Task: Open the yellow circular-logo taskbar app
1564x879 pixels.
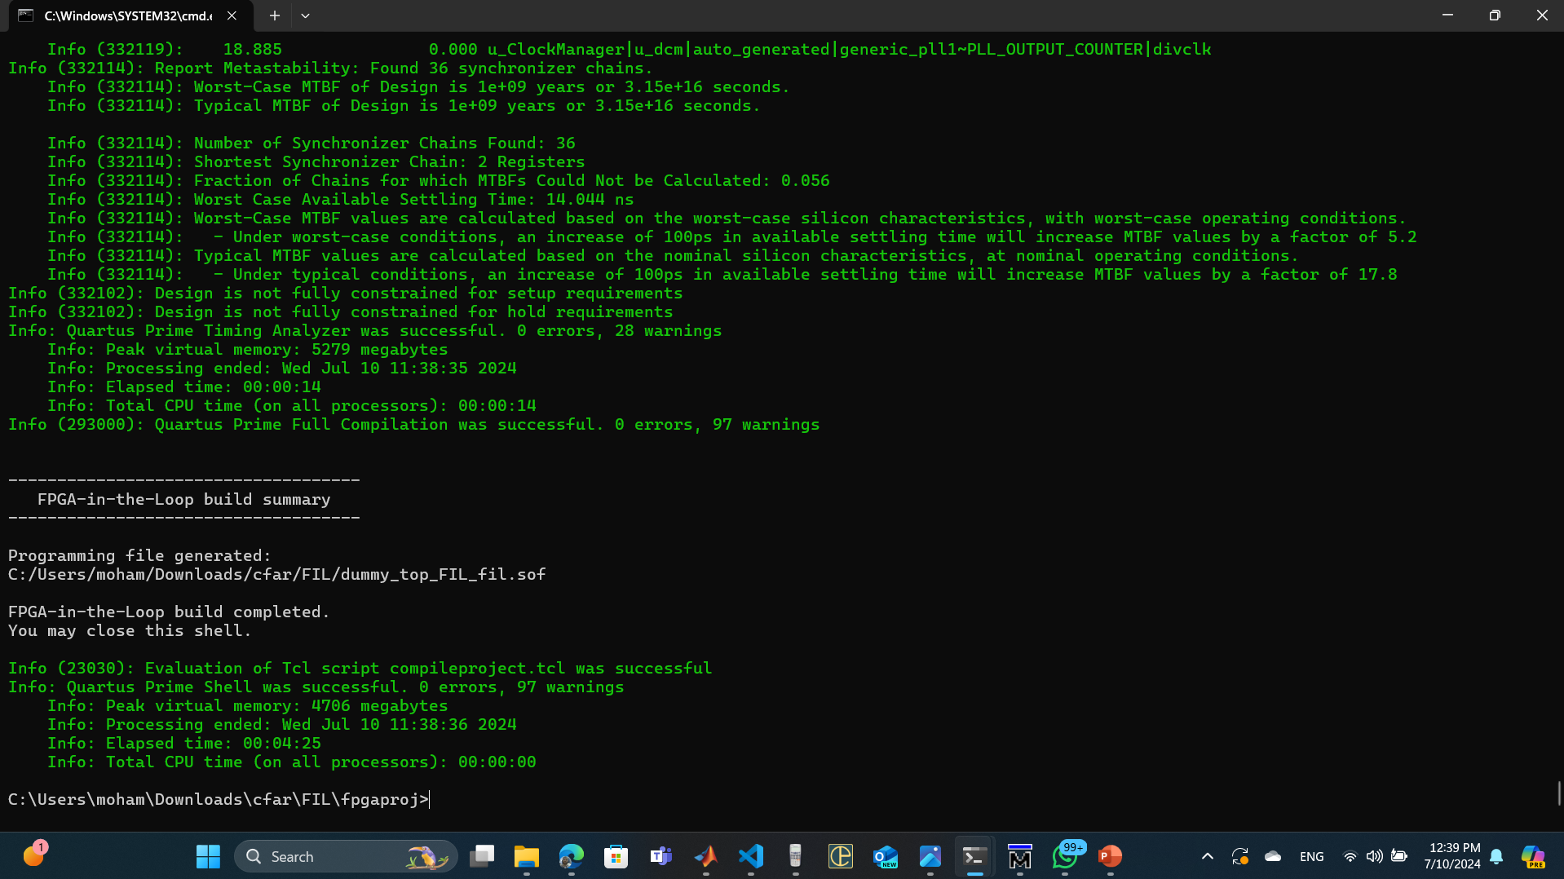Action: coord(841,856)
